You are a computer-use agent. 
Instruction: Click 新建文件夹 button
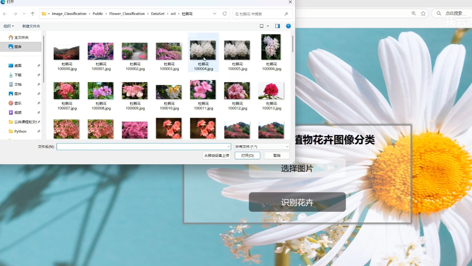(x=31, y=26)
